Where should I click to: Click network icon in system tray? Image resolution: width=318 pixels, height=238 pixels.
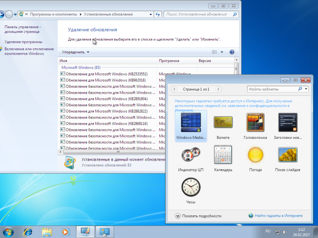point(277,232)
